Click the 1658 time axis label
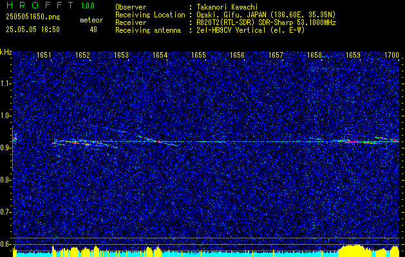Screen dimensions: 405x257 tap(315, 55)
